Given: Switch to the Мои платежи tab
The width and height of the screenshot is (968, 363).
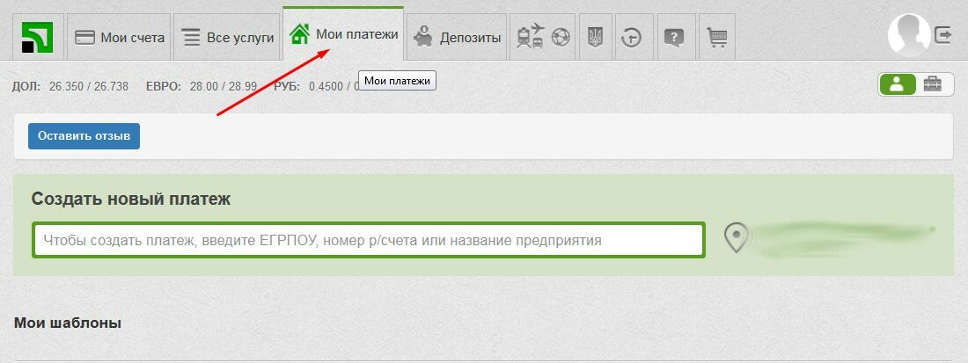Looking at the screenshot, I should pos(343,34).
